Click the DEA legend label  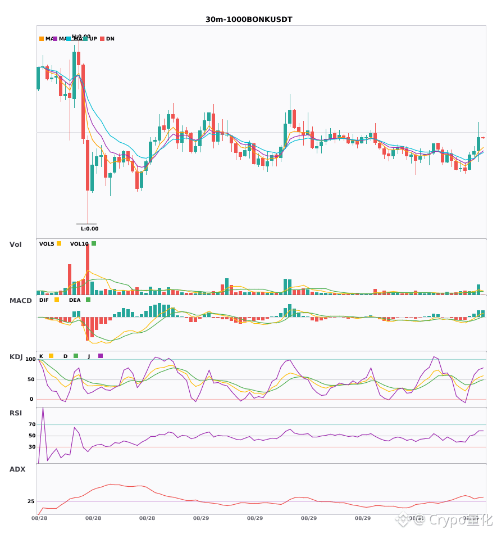[75, 300]
